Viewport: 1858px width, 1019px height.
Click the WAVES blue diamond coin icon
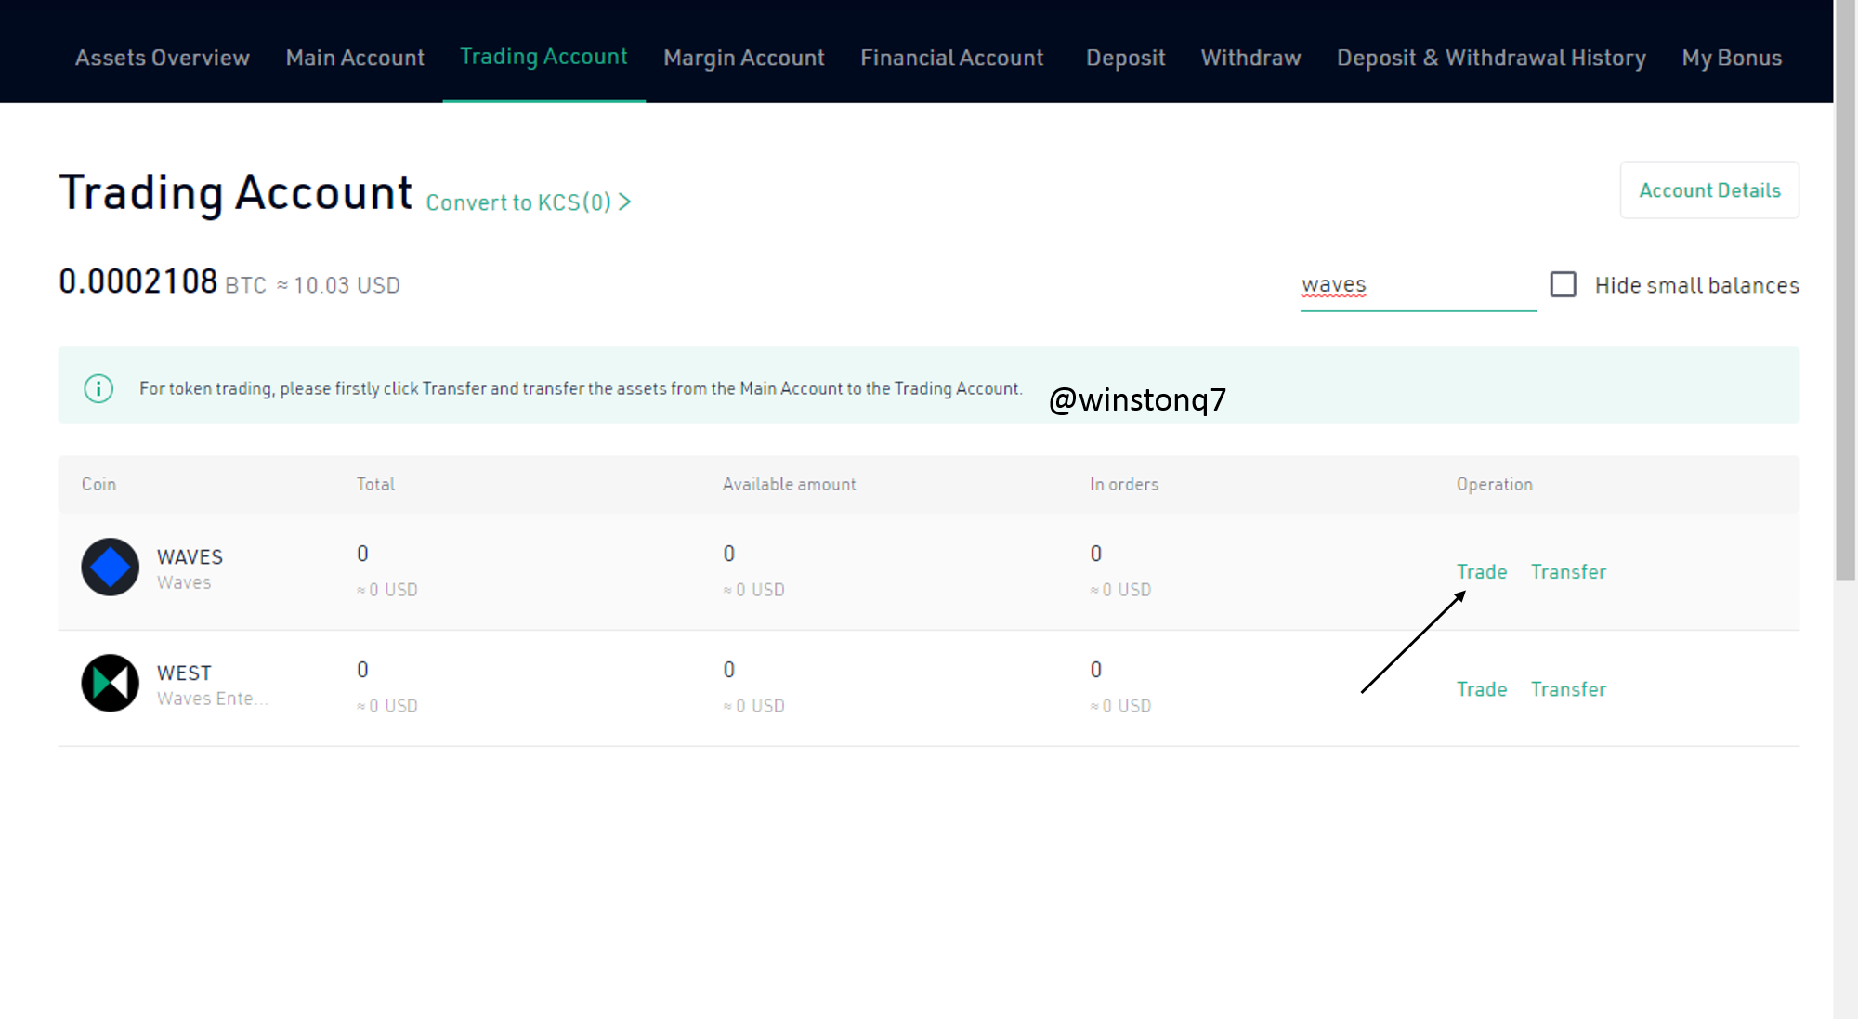click(x=110, y=567)
